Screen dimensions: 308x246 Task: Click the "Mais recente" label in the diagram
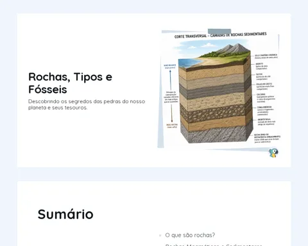click(x=170, y=66)
